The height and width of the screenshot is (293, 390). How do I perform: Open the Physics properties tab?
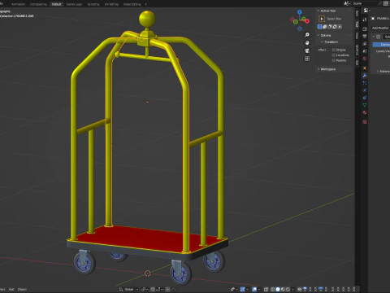click(x=365, y=90)
